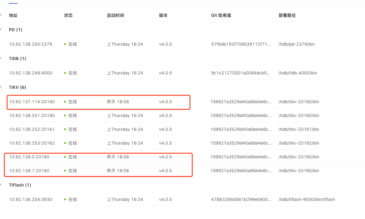The image size is (365, 219).
Task: Click 上Thursday 16:24 for 10.92.138.253:20162
Action: [125, 143]
